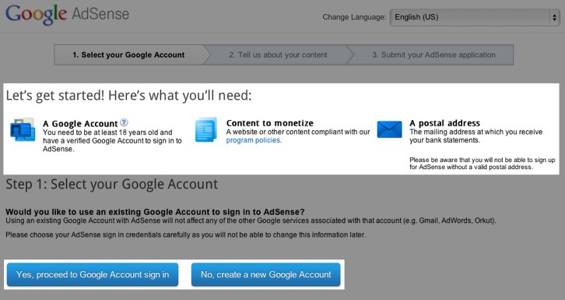
Task: Go to step 2 Tell us about your content
Action: pos(278,55)
